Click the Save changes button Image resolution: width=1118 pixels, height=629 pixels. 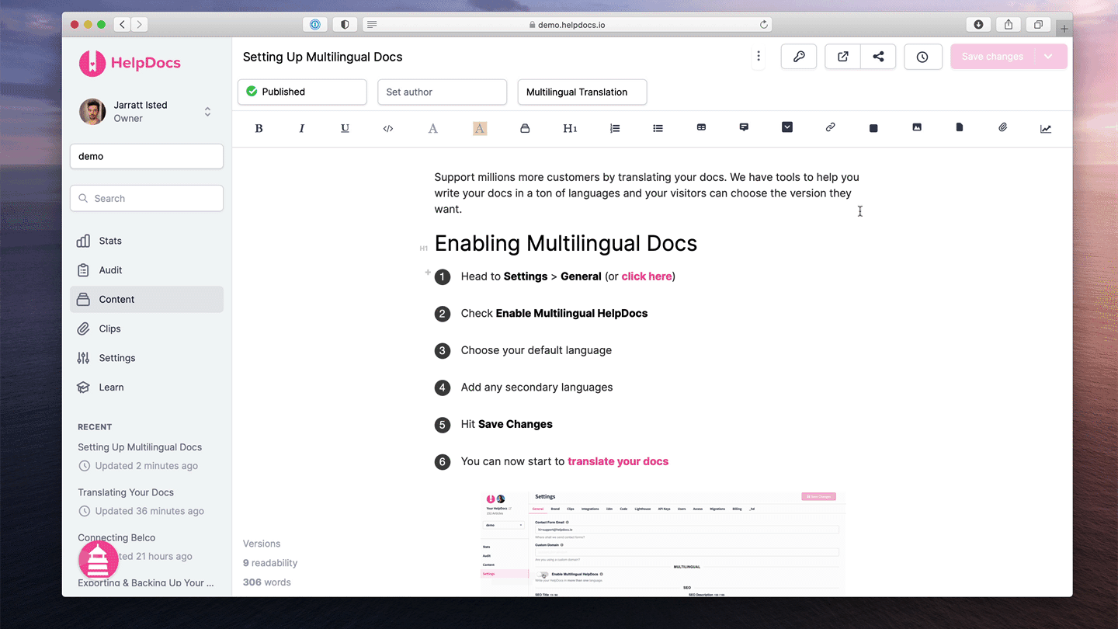click(x=992, y=57)
